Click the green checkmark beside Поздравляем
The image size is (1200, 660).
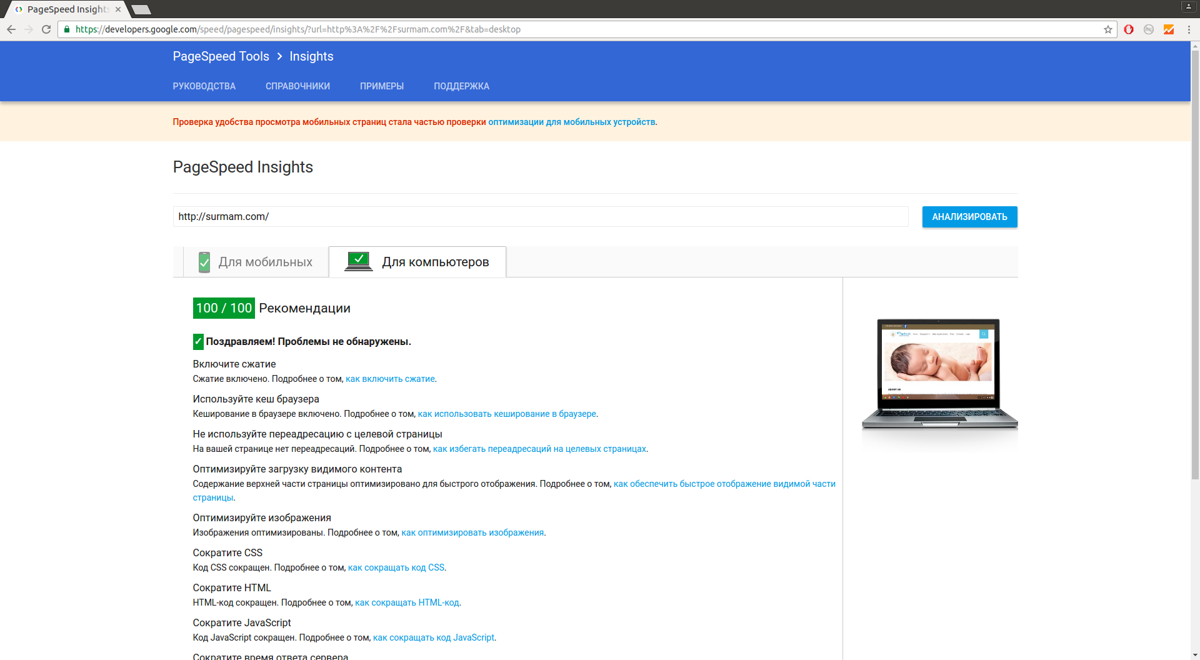click(198, 341)
